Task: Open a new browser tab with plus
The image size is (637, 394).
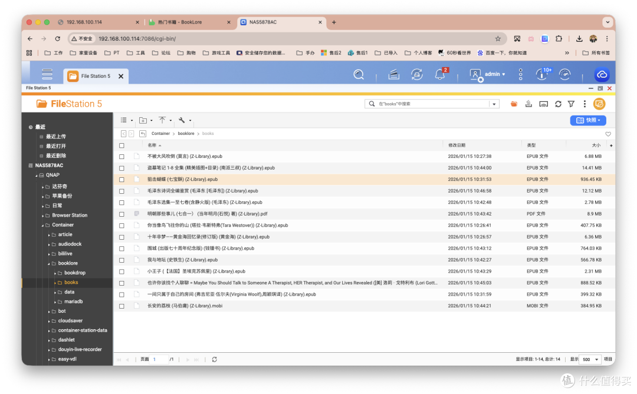Action: pos(334,22)
